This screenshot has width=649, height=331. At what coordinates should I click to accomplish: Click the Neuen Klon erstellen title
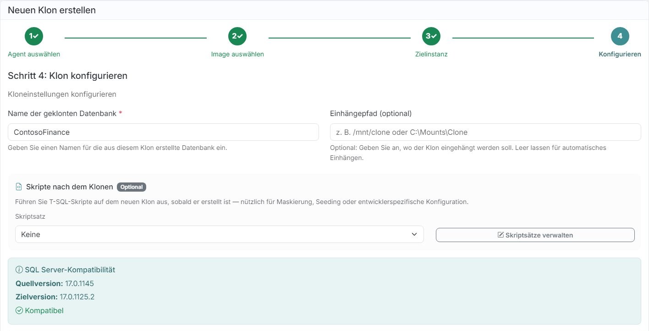click(x=52, y=10)
